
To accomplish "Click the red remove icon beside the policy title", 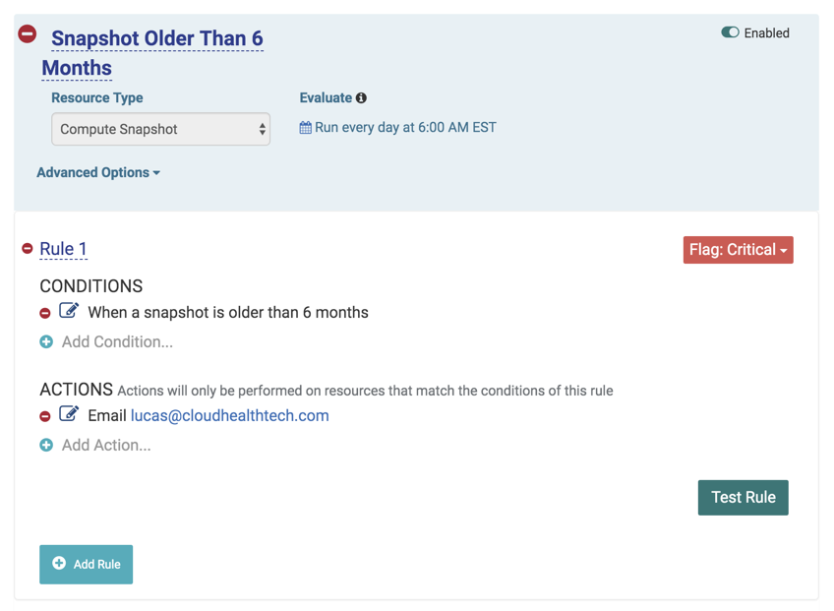I will tap(28, 34).
